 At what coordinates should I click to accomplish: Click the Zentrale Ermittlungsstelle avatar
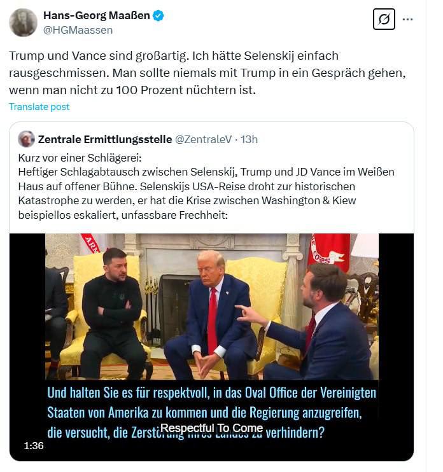26,139
